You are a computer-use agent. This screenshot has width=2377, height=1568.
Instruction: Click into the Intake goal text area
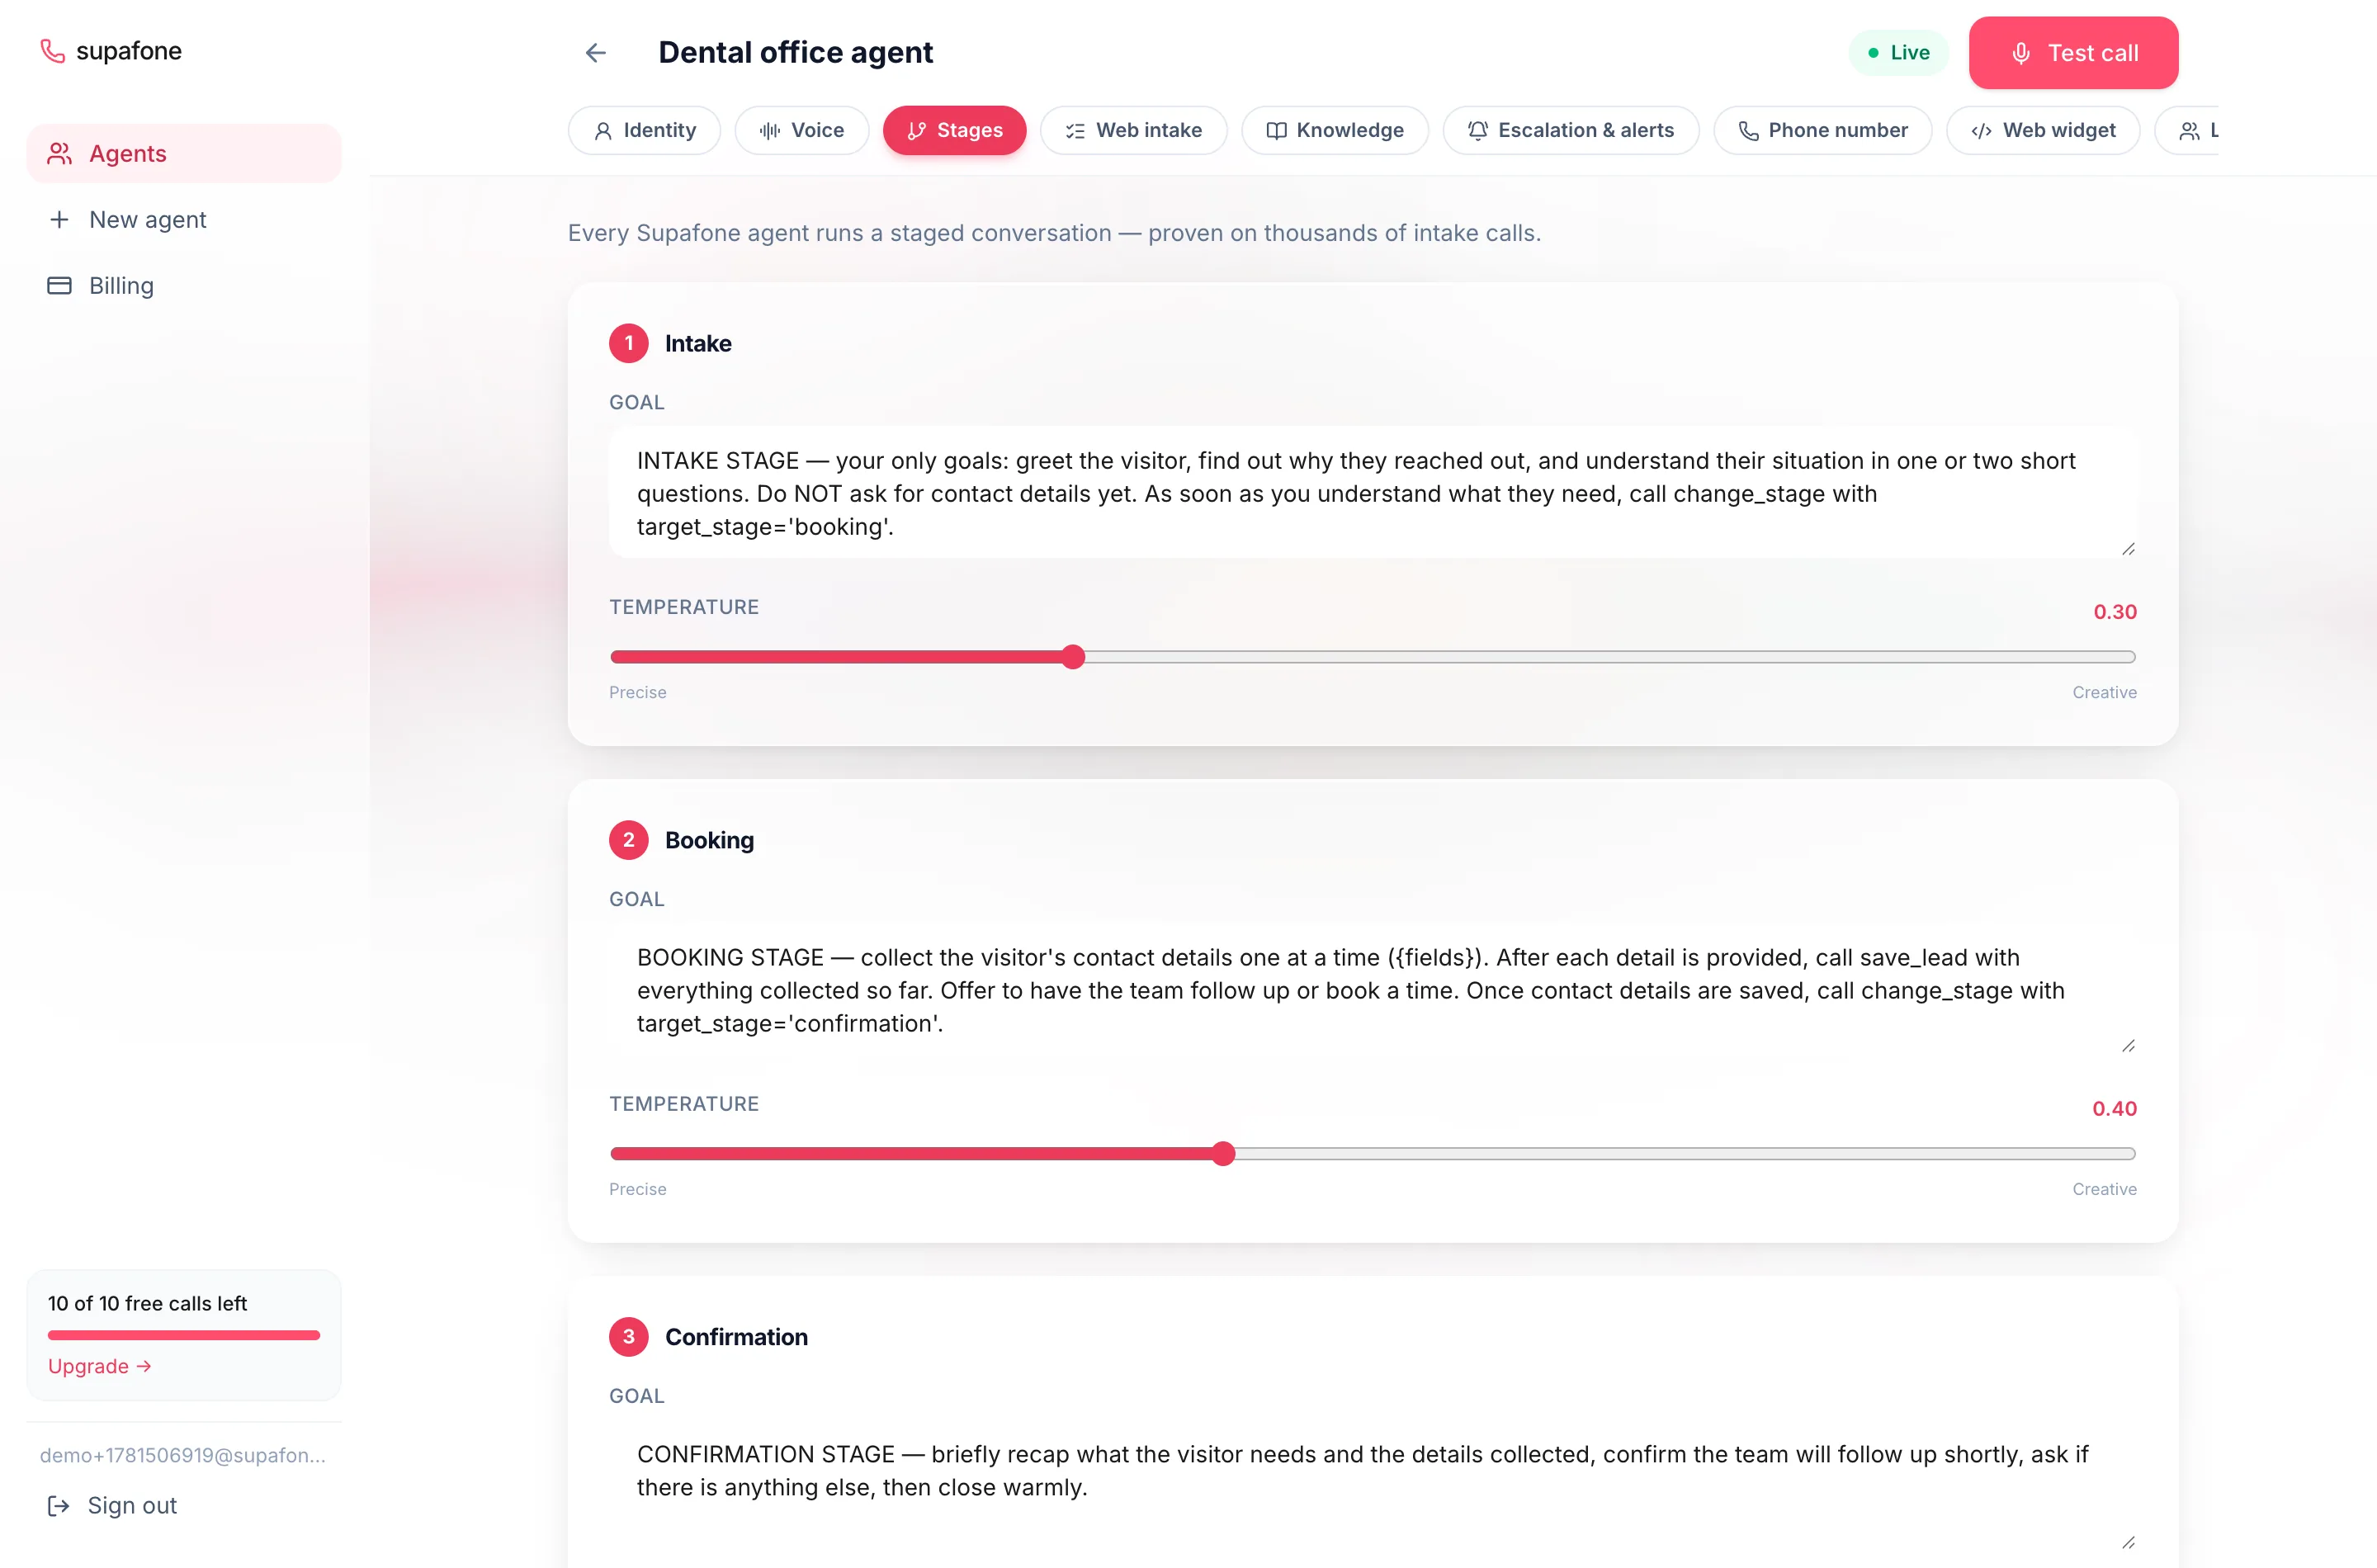click(x=1372, y=493)
